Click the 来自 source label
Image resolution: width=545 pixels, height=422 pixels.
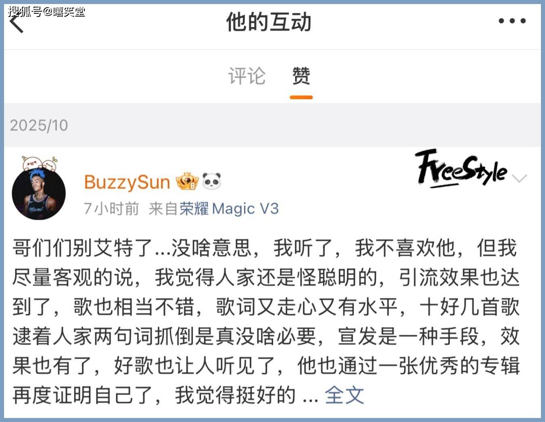click(x=163, y=209)
